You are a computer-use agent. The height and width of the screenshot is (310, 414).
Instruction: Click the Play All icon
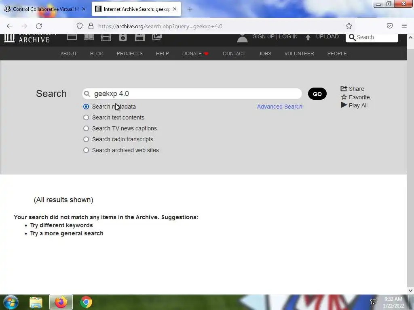coord(354,105)
